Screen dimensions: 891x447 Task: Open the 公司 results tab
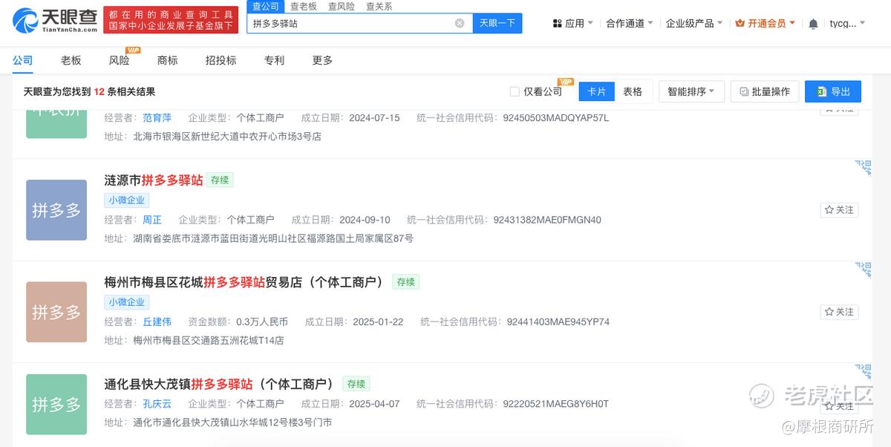[x=22, y=60]
